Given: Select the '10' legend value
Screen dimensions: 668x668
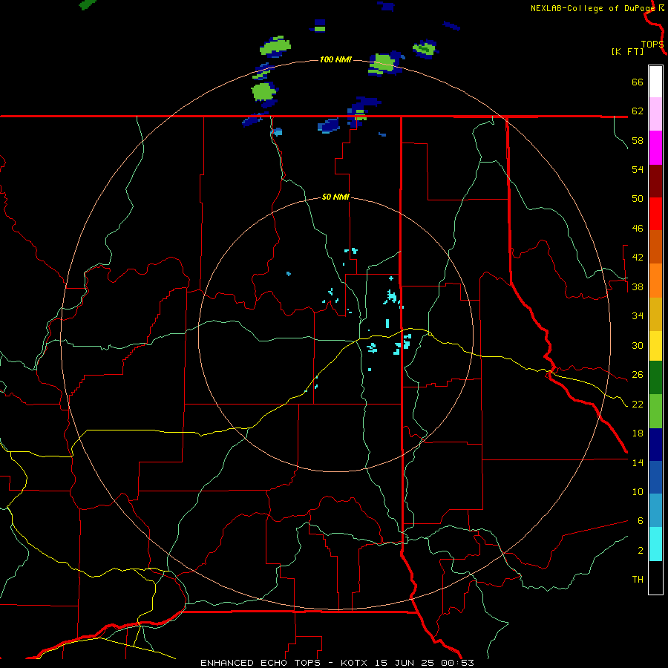Looking at the screenshot, I should click(638, 492).
